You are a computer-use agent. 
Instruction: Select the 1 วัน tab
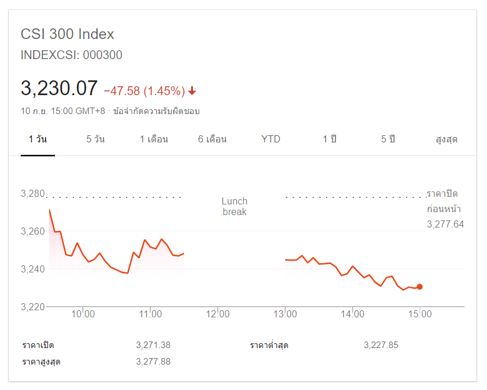pyautogui.click(x=38, y=139)
